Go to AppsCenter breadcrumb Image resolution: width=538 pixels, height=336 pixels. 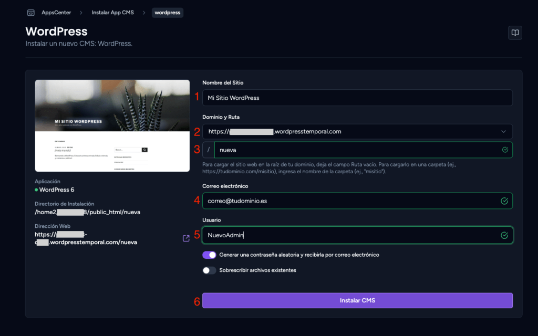56,13
